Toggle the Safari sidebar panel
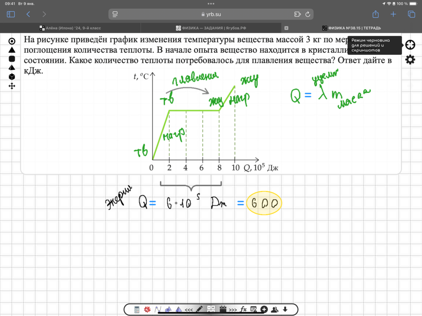The image size is (422, 316). (x=11, y=14)
